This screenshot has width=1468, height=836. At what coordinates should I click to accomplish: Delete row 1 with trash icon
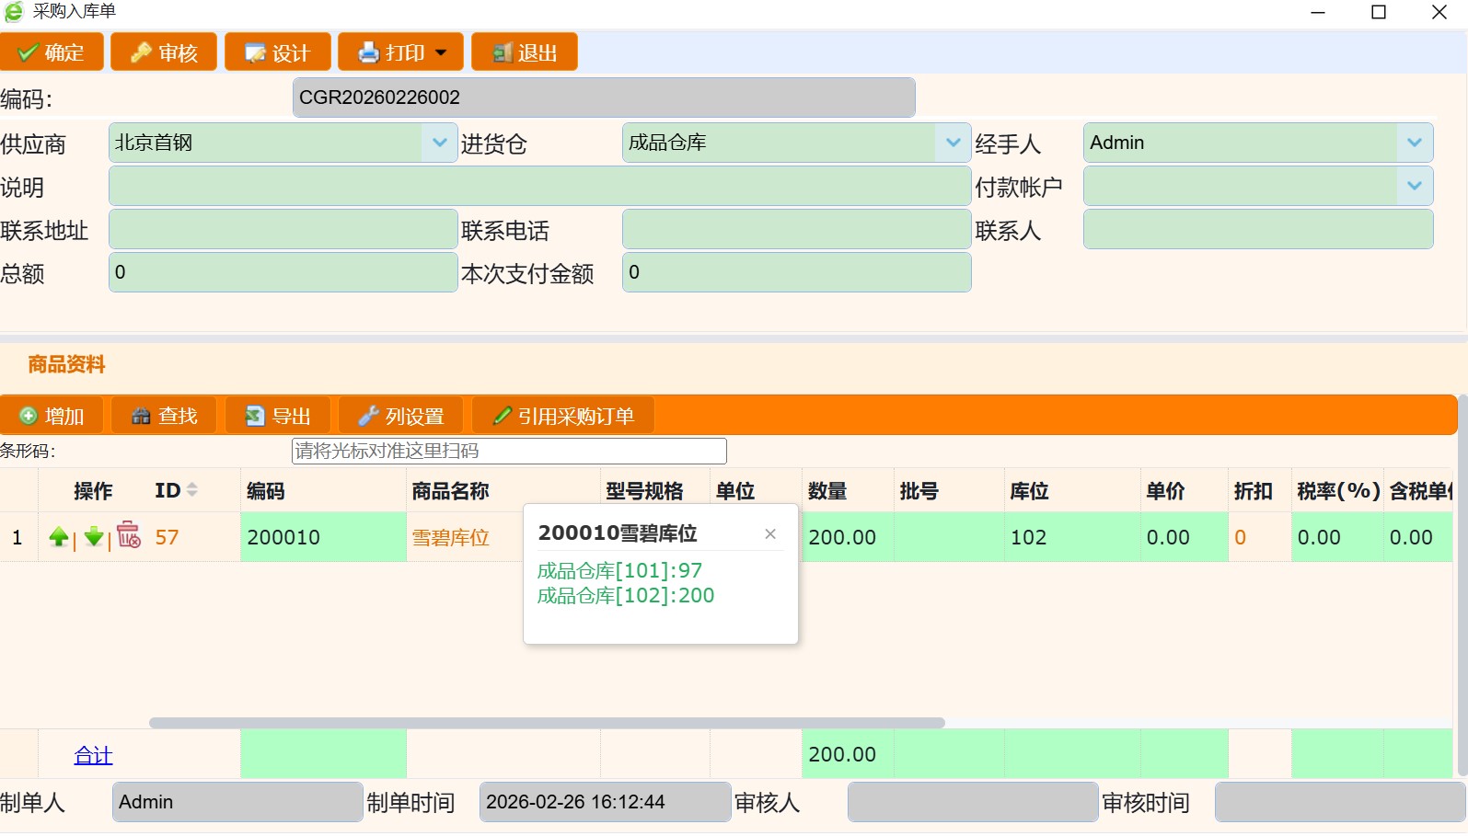coord(129,535)
